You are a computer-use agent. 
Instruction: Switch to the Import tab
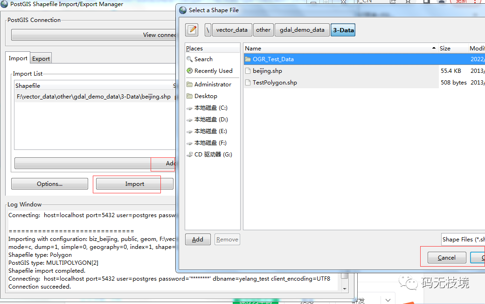pyautogui.click(x=18, y=58)
